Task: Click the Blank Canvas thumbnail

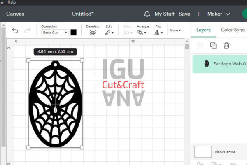Action: coord(203,152)
